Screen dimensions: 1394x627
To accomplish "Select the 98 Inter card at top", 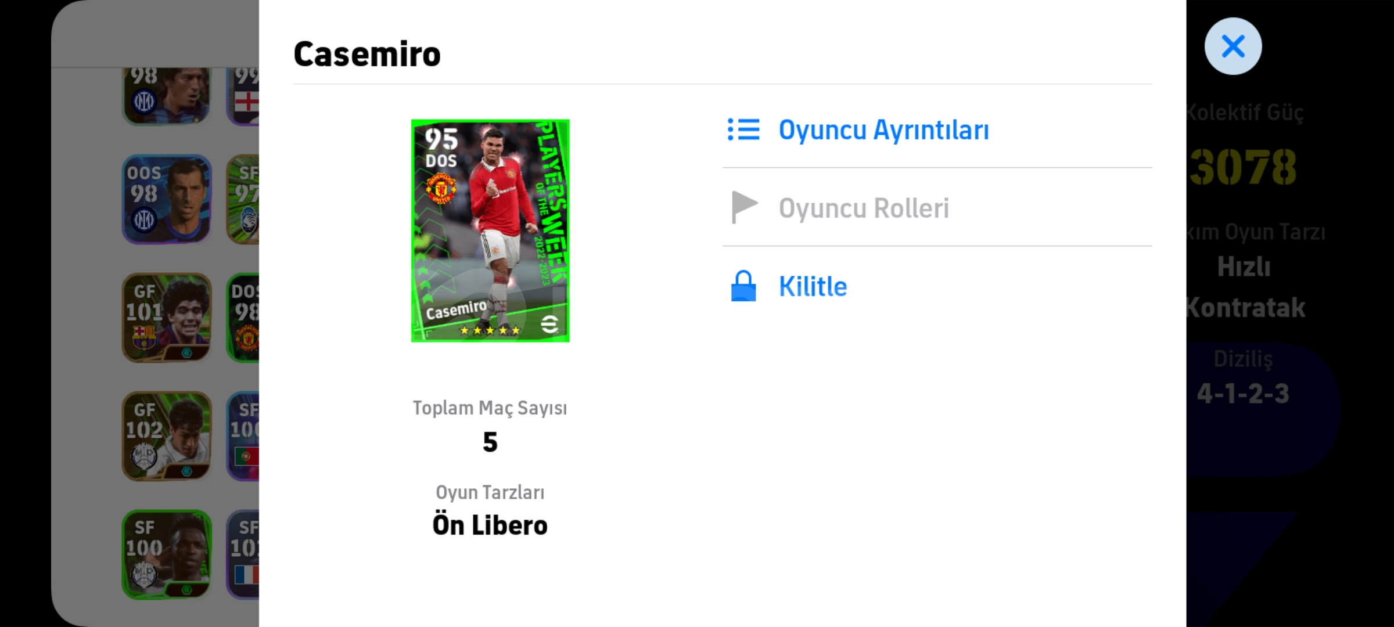I will 167,96.
